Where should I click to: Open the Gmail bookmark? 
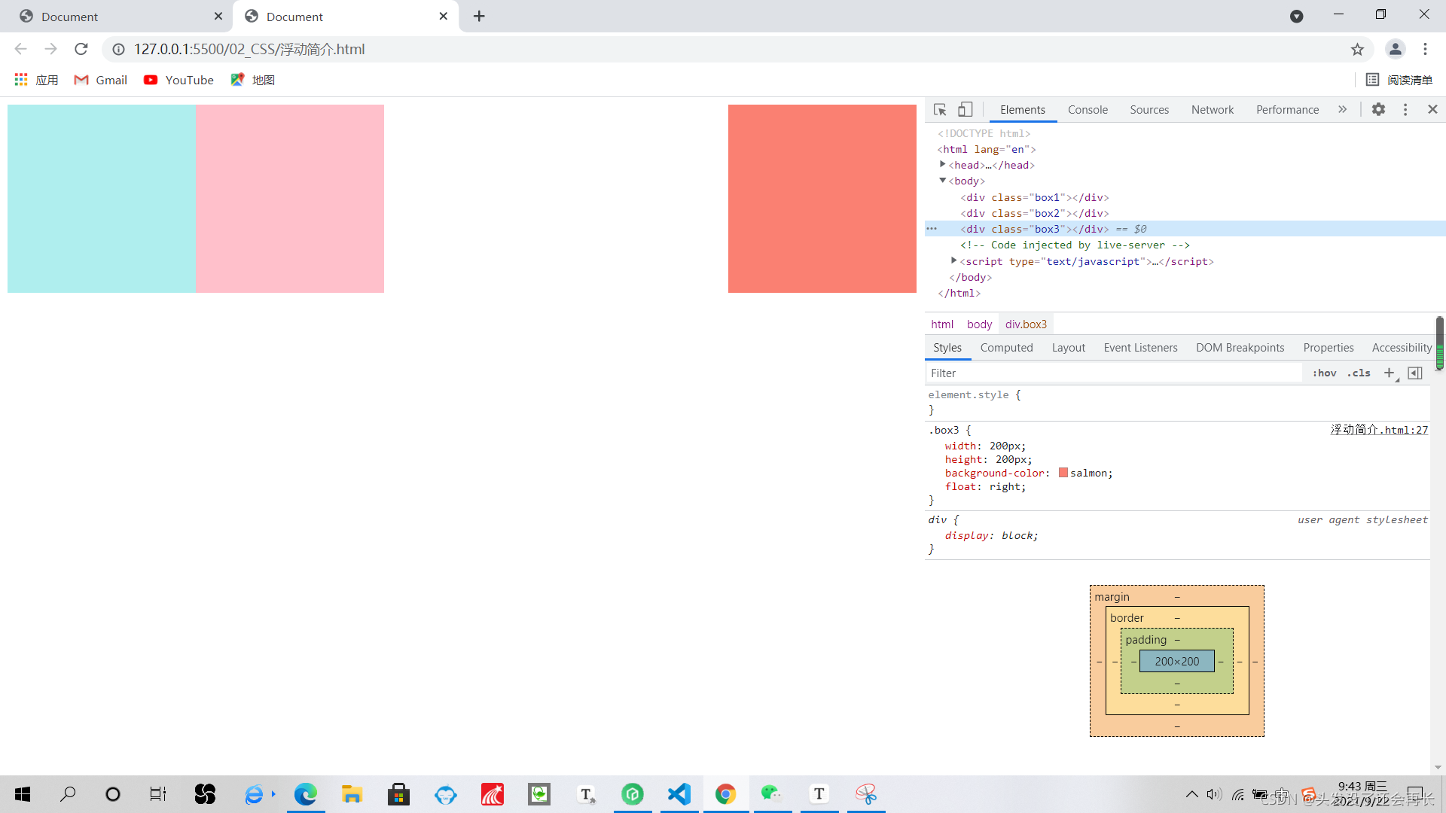coord(101,80)
